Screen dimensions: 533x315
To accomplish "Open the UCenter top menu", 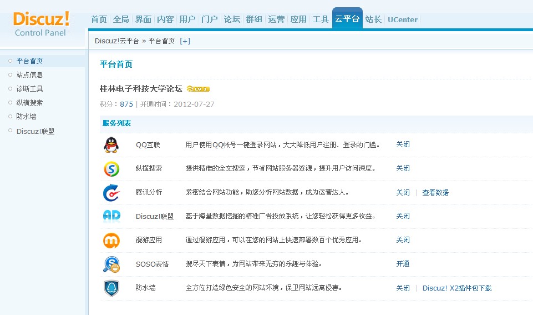I will (403, 20).
